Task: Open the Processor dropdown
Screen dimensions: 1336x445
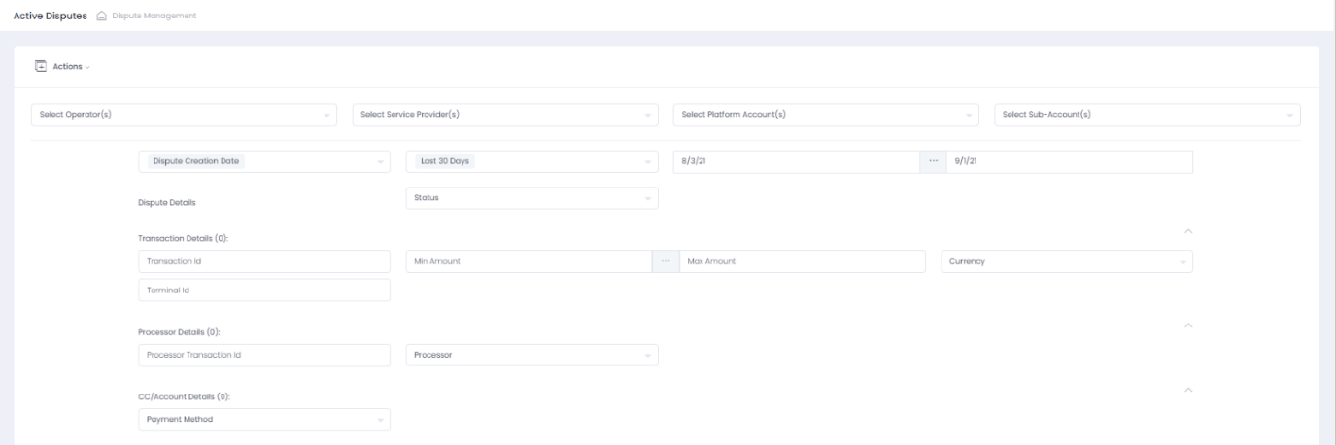Action: tap(531, 355)
